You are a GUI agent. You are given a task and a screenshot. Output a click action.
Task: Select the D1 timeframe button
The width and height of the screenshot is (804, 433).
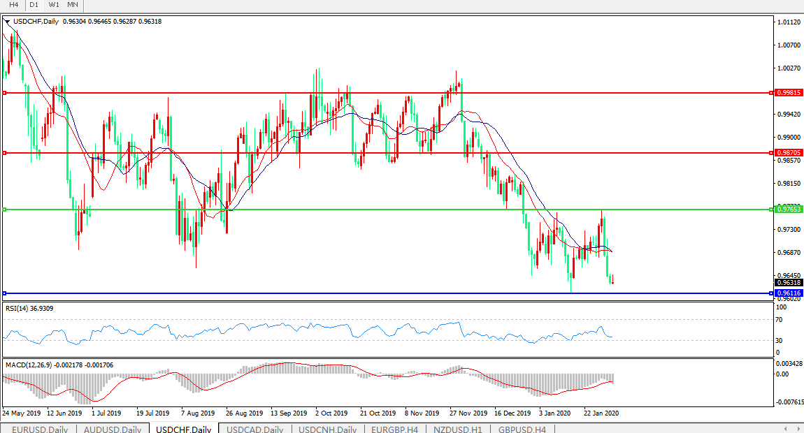point(34,5)
